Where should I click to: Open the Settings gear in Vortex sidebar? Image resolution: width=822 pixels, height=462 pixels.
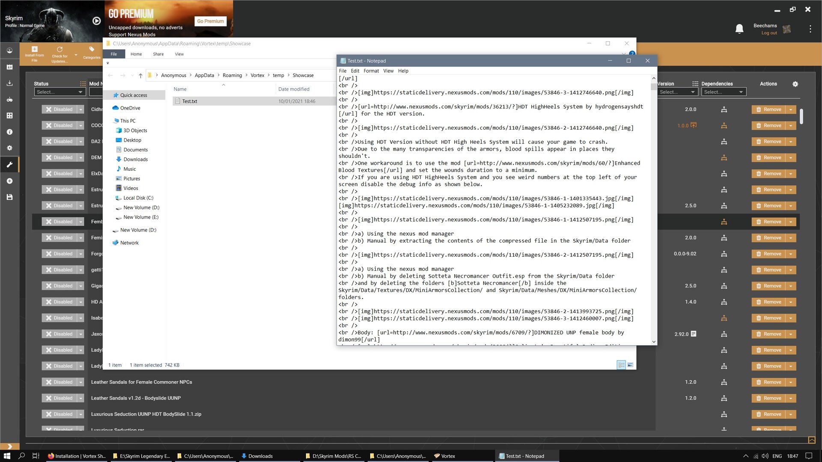(9, 148)
